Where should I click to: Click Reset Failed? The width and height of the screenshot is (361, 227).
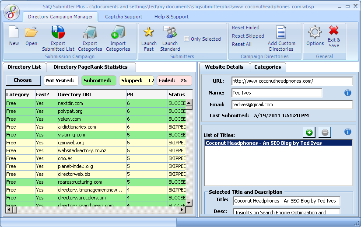(245, 28)
